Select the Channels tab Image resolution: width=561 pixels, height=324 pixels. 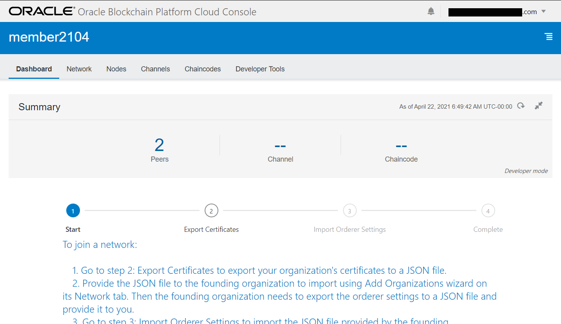pos(155,69)
